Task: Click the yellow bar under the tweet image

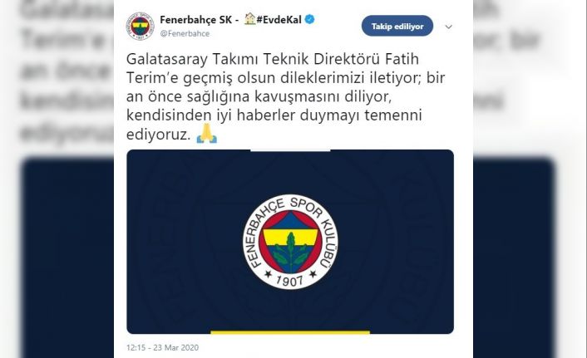Action: pyautogui.click(x=290, y=331)
